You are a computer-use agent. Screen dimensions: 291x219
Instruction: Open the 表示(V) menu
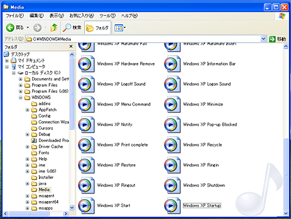point(57,16)
